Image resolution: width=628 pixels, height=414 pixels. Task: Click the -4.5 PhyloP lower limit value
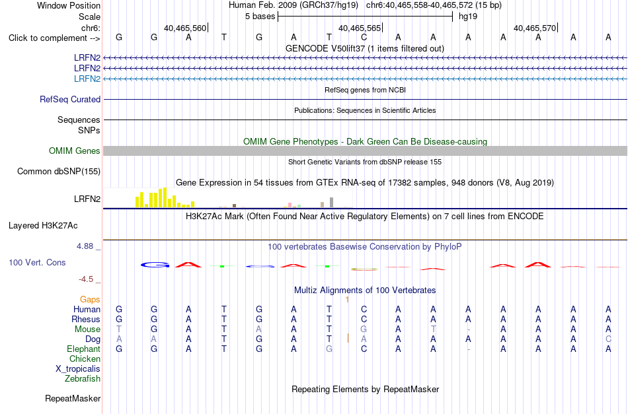tap(86, 279)
